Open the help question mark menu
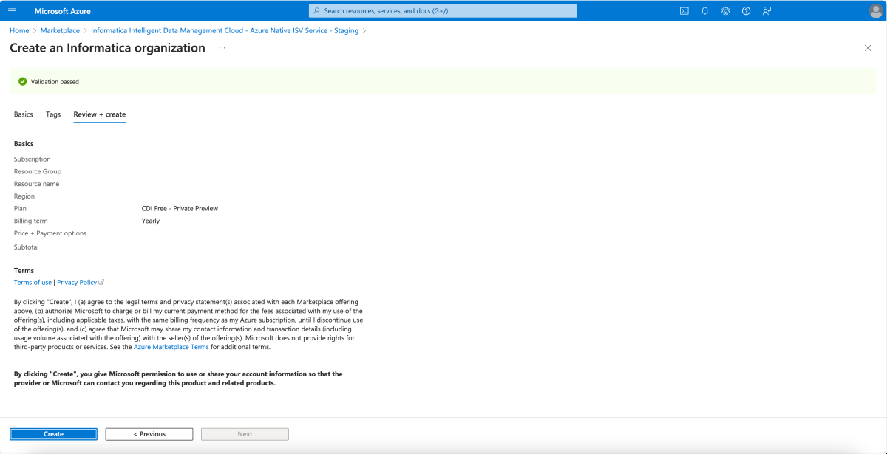 tap(747, 11)
